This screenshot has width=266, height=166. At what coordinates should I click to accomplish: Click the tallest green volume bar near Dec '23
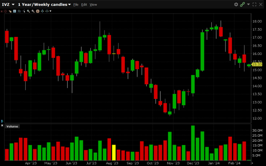point(193,143)
